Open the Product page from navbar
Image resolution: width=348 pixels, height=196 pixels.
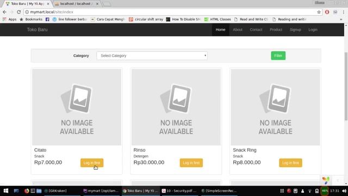[x=276, y=29]
